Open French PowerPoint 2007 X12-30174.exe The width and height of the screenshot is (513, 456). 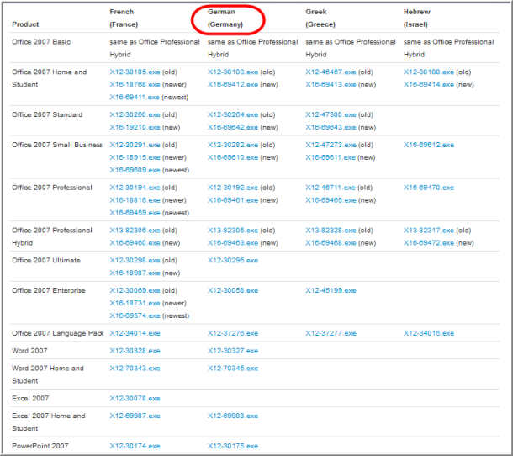click(x=135, y=446)
